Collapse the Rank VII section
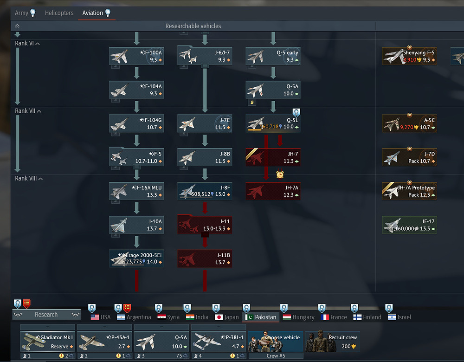Viewport: 464px width, 362px height. [x=27, y=111]
